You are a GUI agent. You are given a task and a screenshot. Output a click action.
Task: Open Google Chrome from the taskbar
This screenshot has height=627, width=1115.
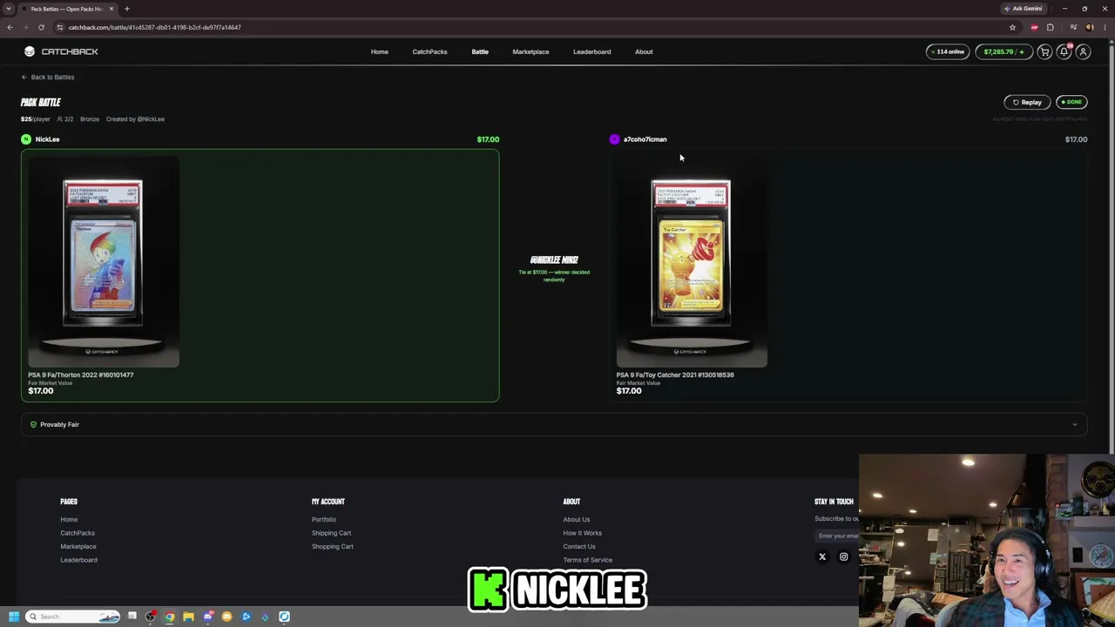[170, 617]
